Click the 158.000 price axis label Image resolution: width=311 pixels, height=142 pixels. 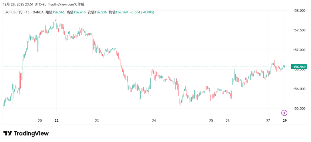tap(298, 11)
